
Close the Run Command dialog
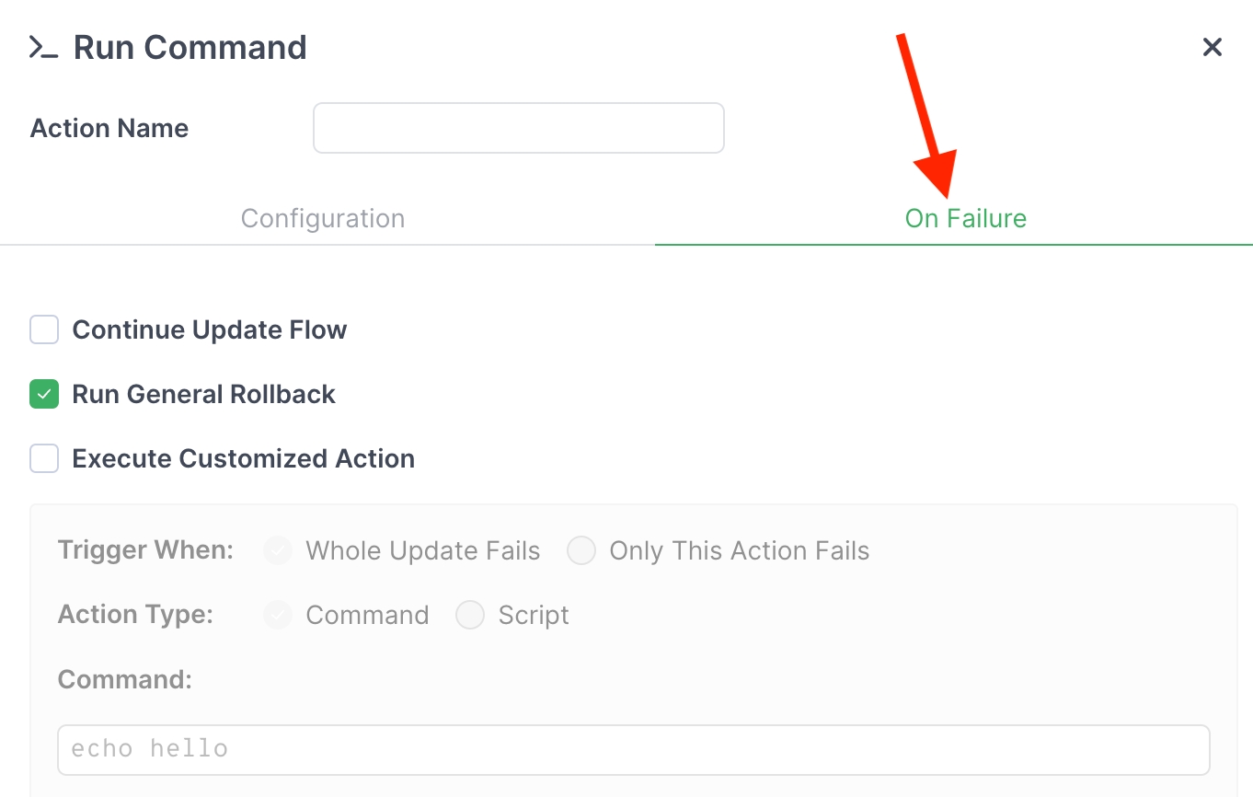click(x=1213, y=48)
